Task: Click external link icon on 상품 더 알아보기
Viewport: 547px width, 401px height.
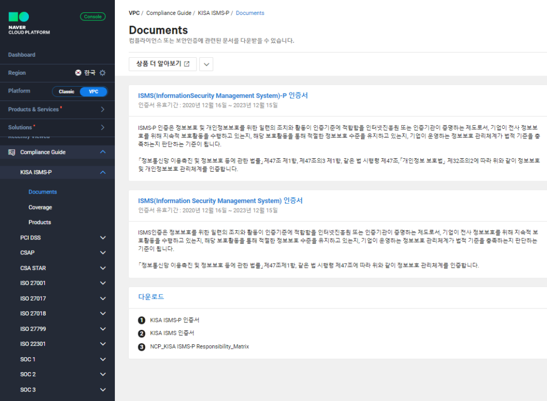Action: pos(186,64)
